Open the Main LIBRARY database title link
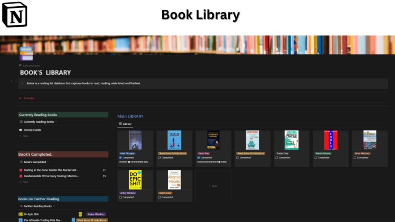The width and height of the screenshot is (395, 222). click(x=130, y=116)
